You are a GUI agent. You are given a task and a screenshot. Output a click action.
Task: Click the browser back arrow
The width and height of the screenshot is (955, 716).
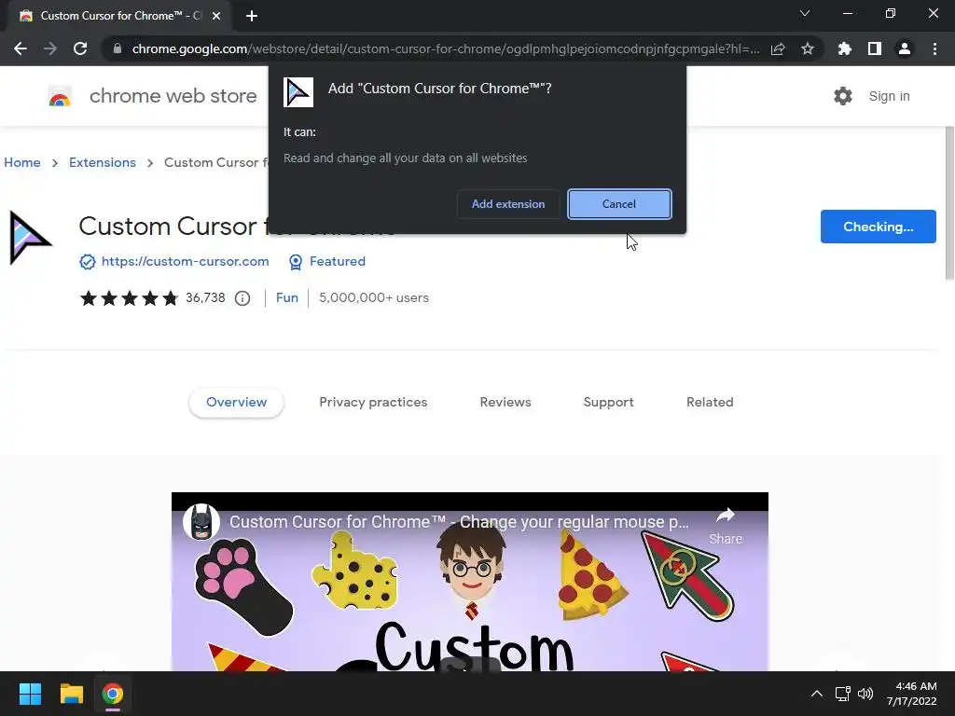click(x=21, y=48)
